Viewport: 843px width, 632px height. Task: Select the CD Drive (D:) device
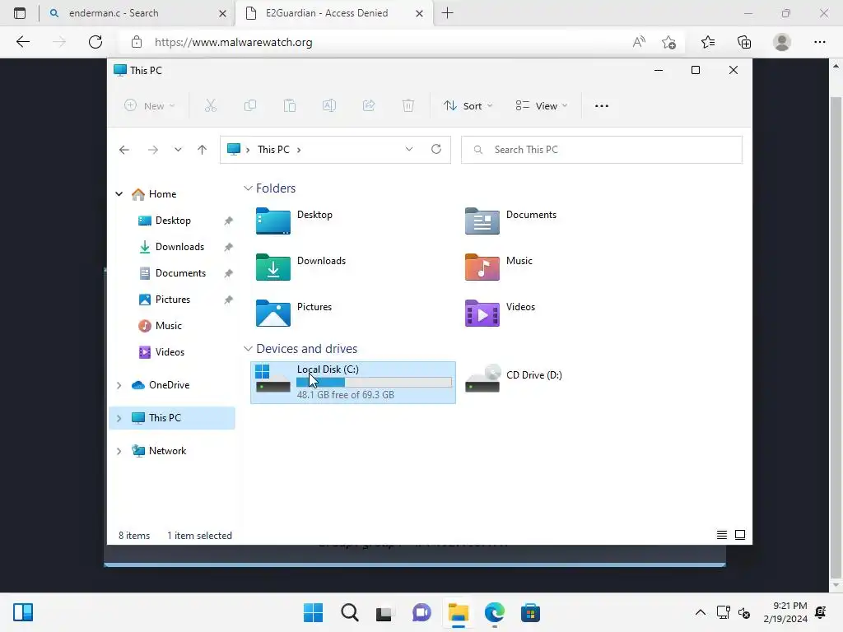(514, 379)
